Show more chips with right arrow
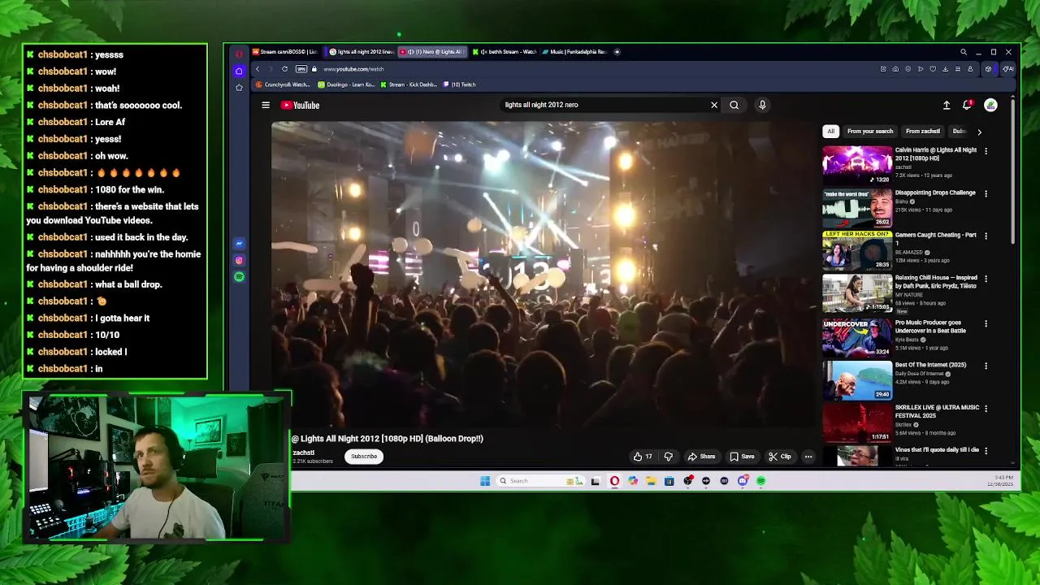The height and width of the screenshot is (585, 1040). [x=979, y=131]
